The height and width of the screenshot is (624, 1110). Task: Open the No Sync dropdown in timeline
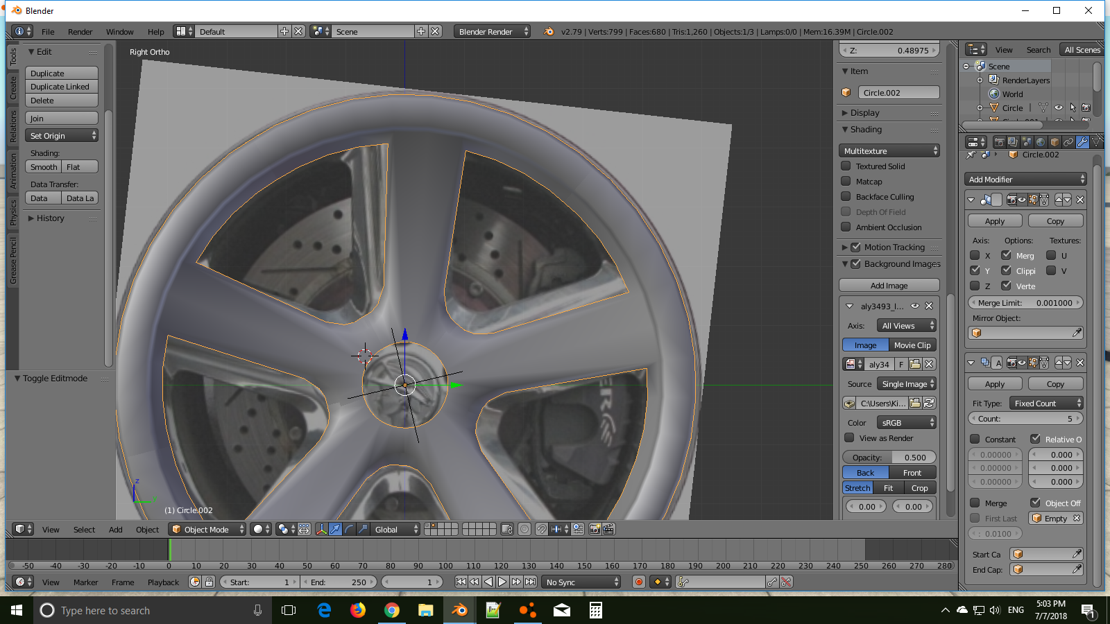click(581, 582)
